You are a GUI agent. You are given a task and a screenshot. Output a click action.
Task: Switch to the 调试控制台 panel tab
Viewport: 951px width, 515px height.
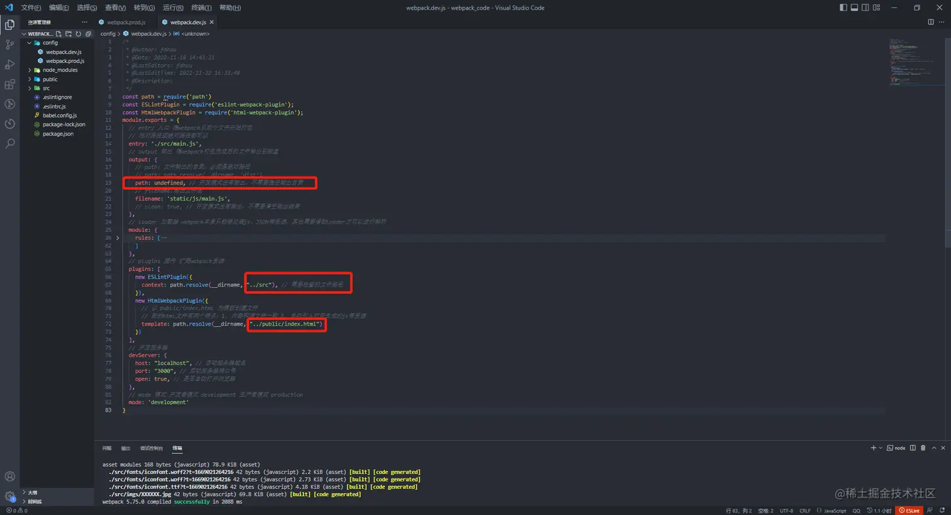(152, 448)
